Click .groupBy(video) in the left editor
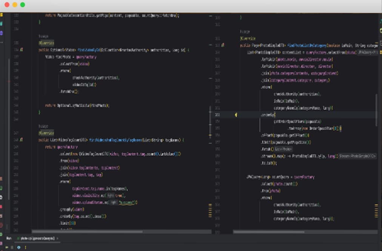Viewport: 382px width, 251px height. [x=72, y=210]
